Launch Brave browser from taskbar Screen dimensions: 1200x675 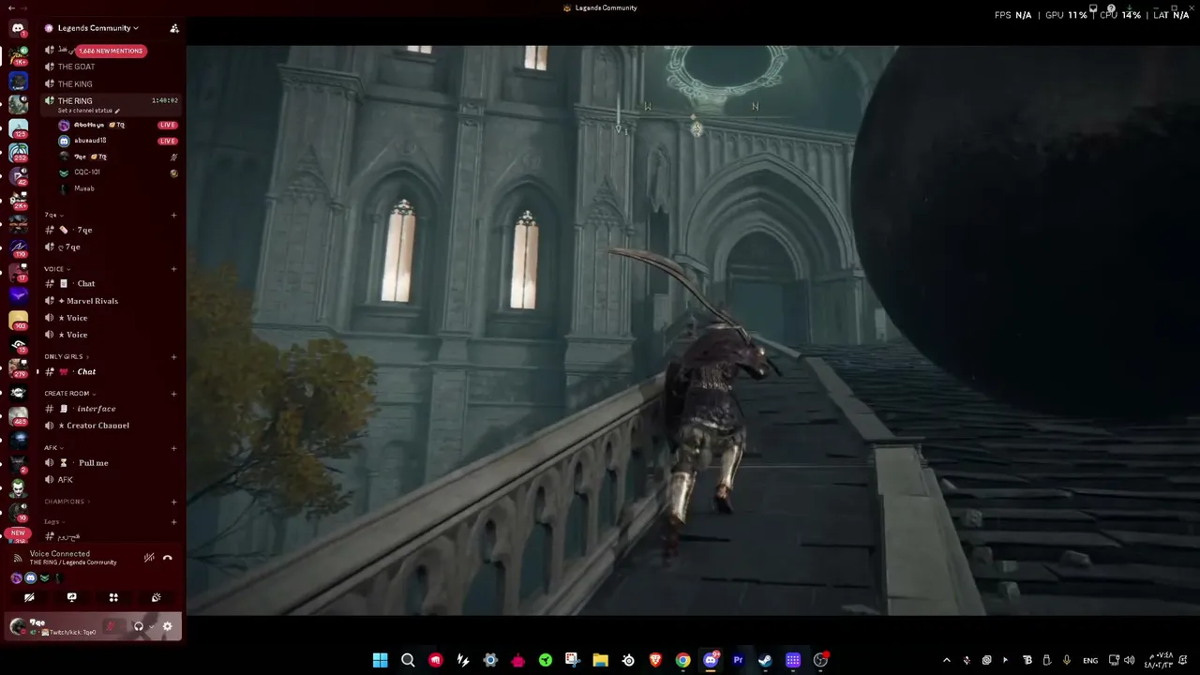point(655,660)
